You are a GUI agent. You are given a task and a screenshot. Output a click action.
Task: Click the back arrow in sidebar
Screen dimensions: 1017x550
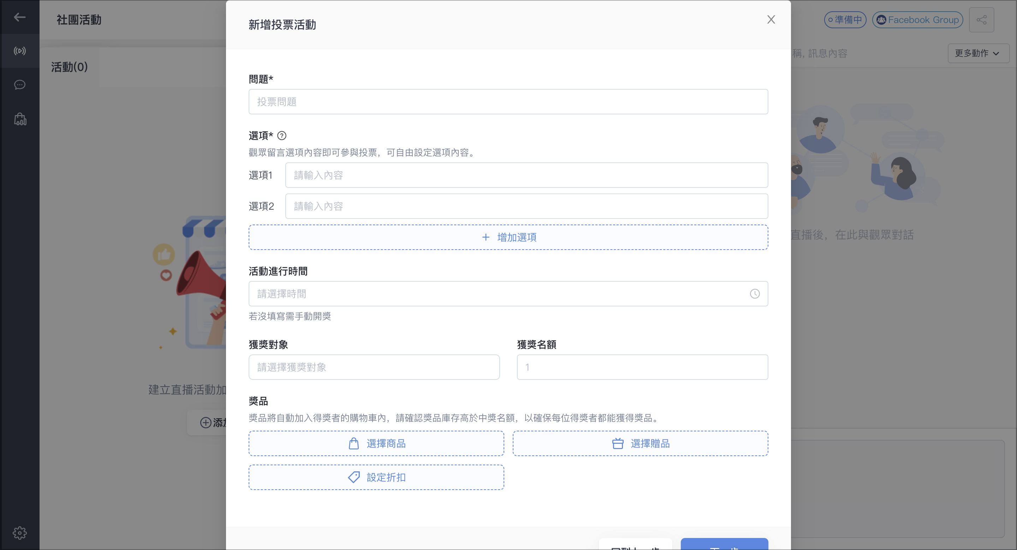[x=19, y=17]
